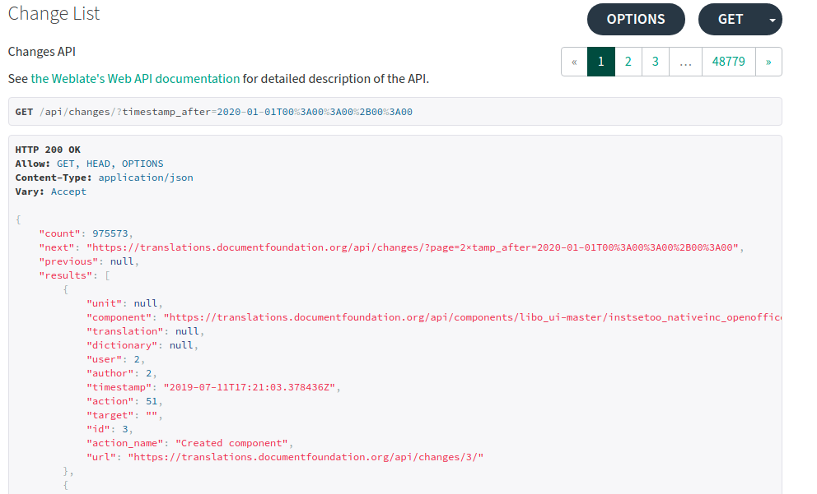
Task: Click the timestamp value in first result
Action: 250,387
